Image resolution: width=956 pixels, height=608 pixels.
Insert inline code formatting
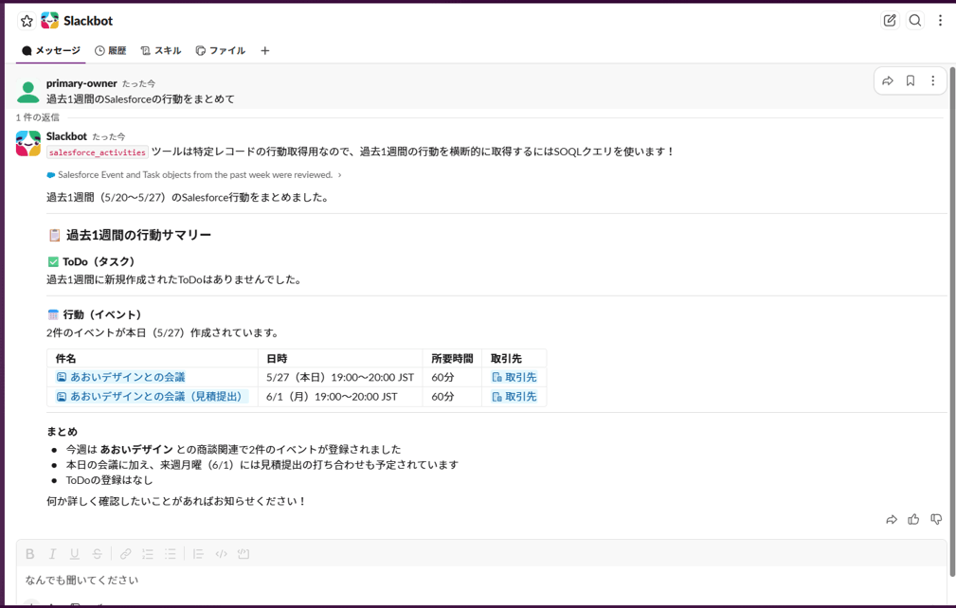(x=222, y=554)
